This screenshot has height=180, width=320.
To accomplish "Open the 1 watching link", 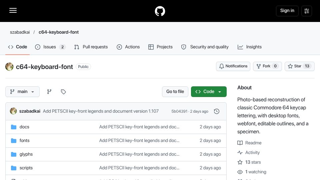I will [x=256, y=172].
